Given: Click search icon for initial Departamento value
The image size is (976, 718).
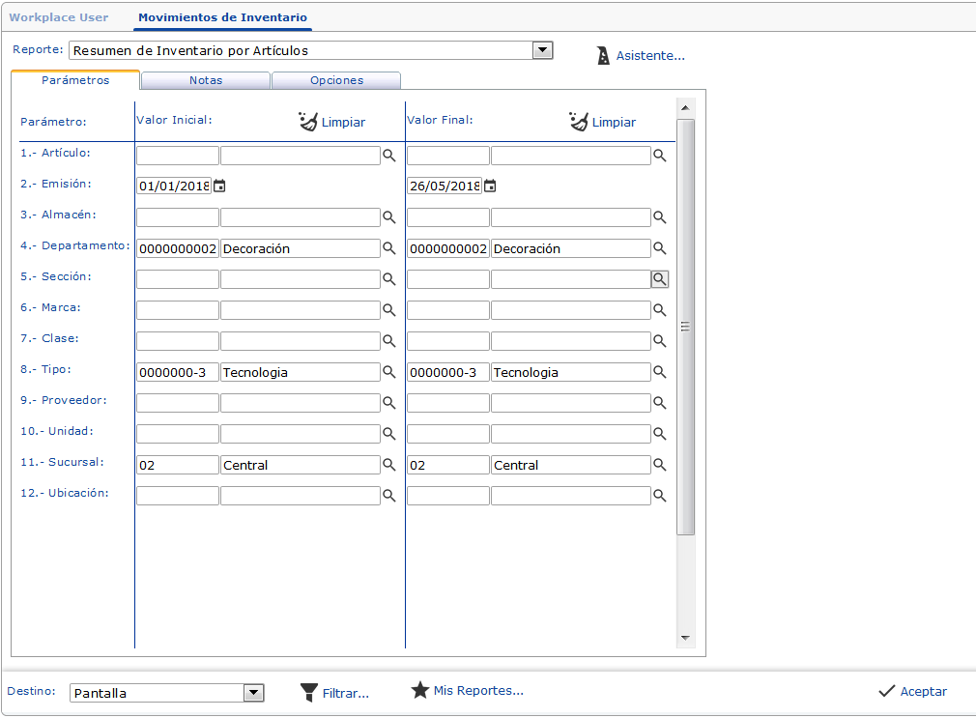Looking at the screenshot, I should pos(389,248).
